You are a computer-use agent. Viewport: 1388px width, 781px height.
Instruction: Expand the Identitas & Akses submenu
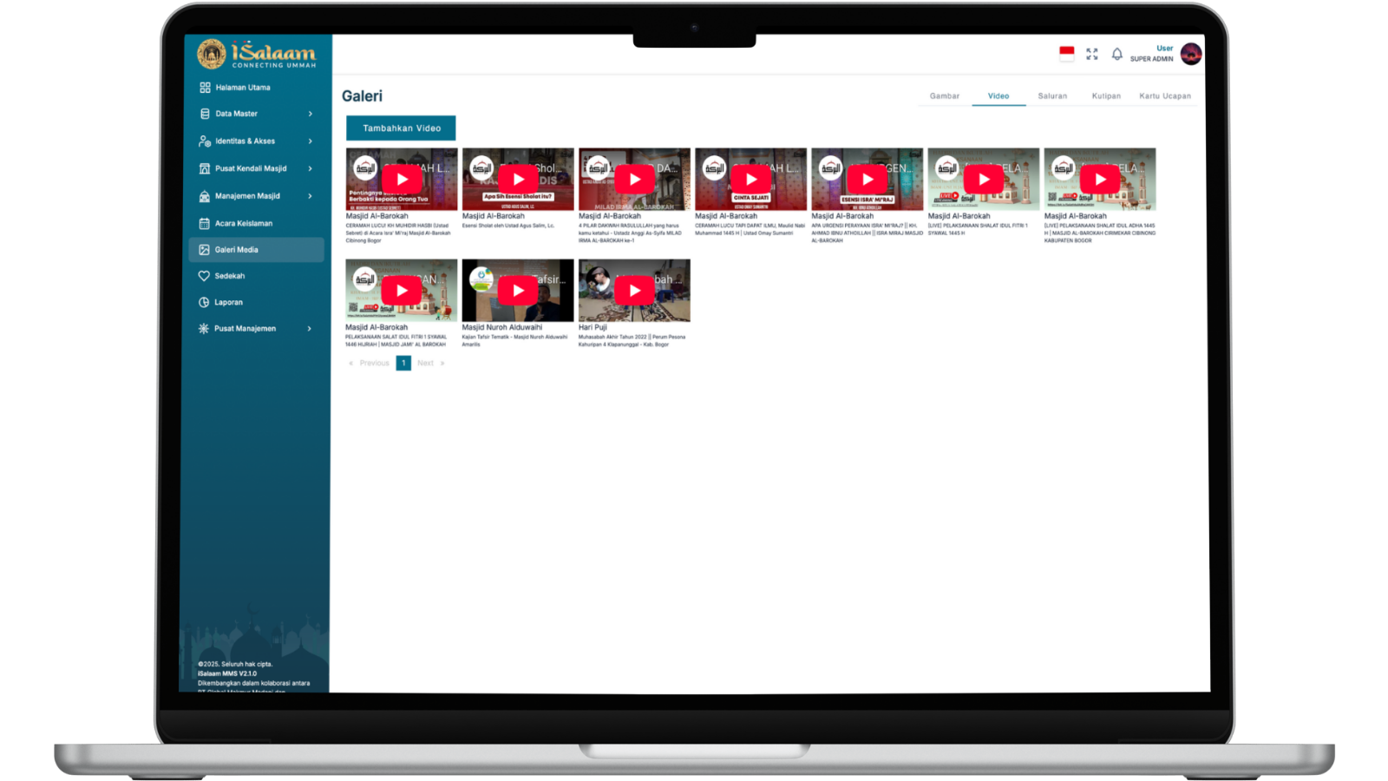[x=310, y=141]
